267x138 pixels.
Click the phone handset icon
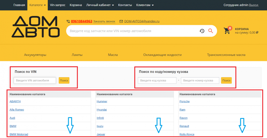click(68, 21)
